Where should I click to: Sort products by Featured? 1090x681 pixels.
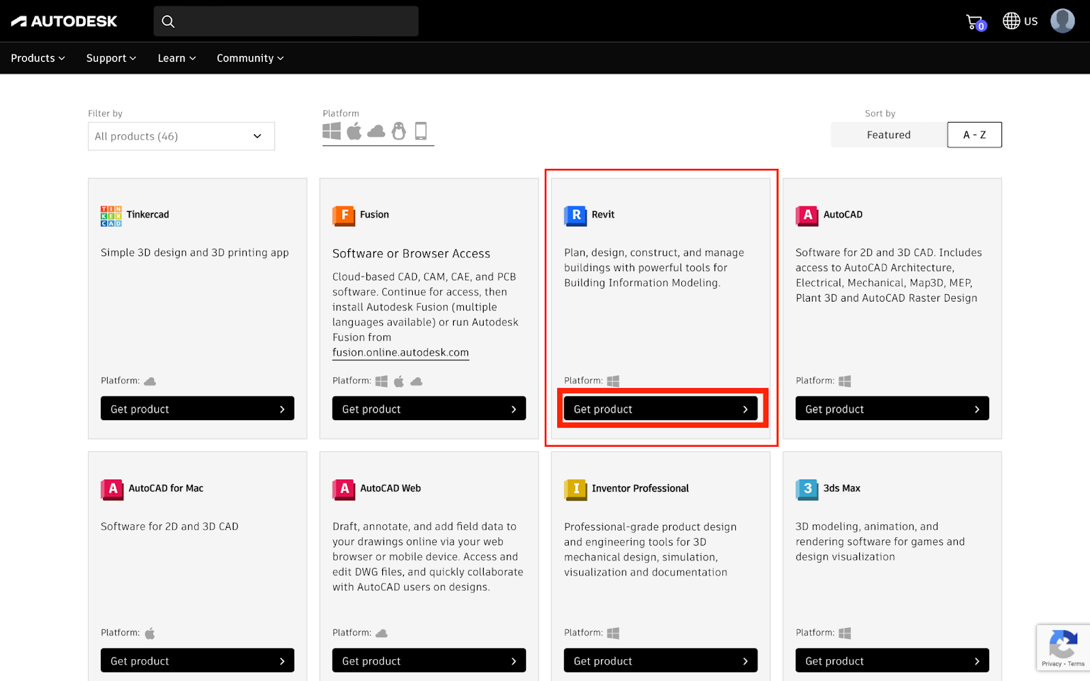click(x=888, y=135)
